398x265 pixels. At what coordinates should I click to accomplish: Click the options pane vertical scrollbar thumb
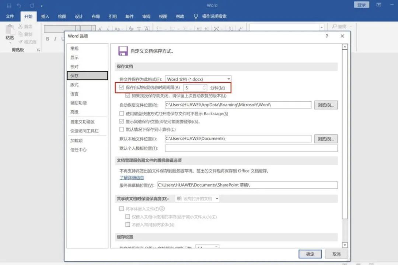pyautogui.click(x=345, y=134)
